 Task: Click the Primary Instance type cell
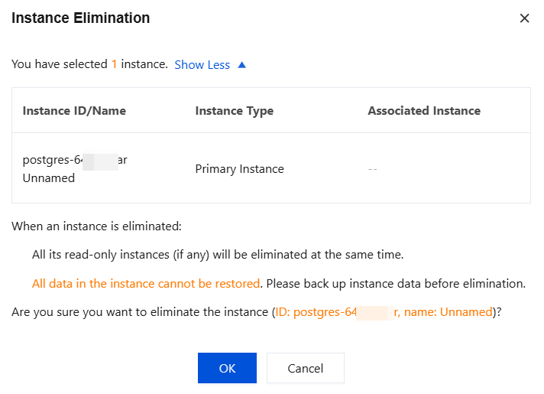(239, 169)
